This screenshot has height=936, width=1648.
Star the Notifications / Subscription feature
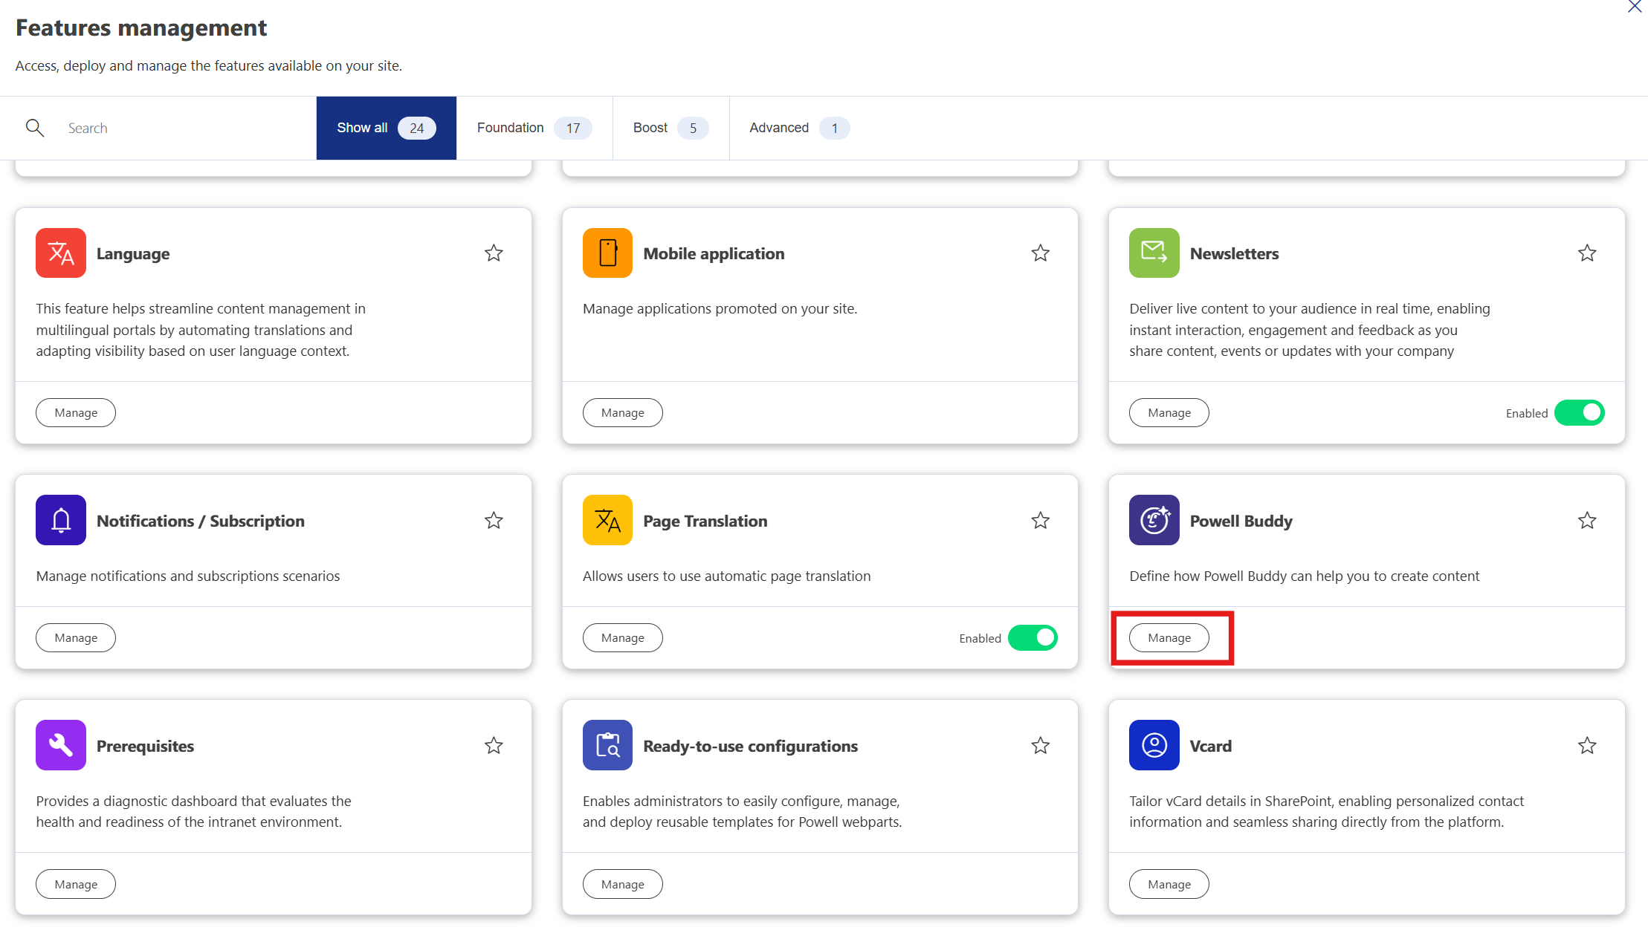pos(494,521)
